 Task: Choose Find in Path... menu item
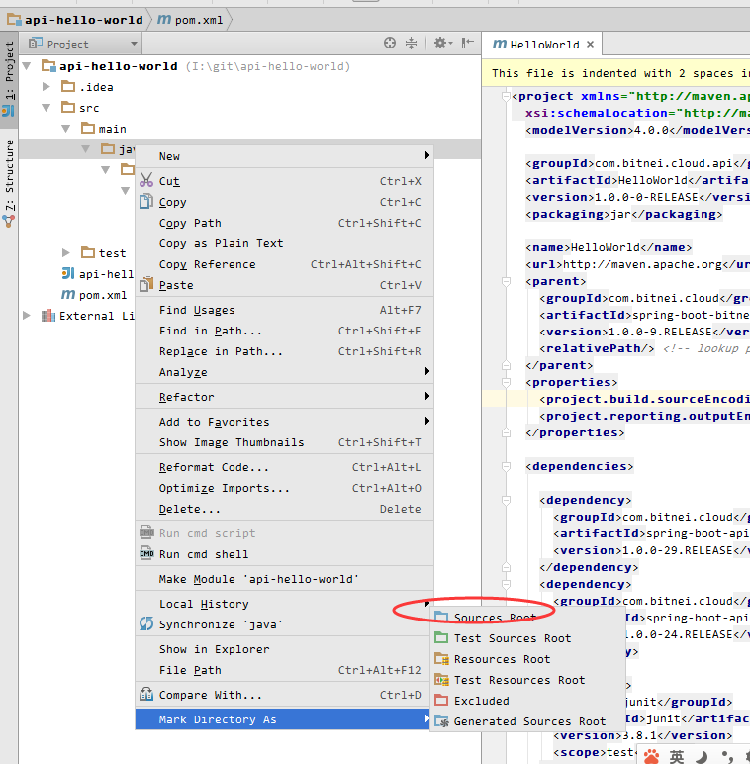coord(284,331)
